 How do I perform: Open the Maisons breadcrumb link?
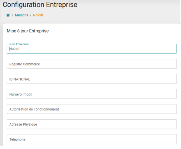pos(22,15)
